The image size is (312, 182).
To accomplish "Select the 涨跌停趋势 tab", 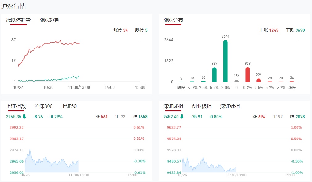I will (x=19, y=20).
